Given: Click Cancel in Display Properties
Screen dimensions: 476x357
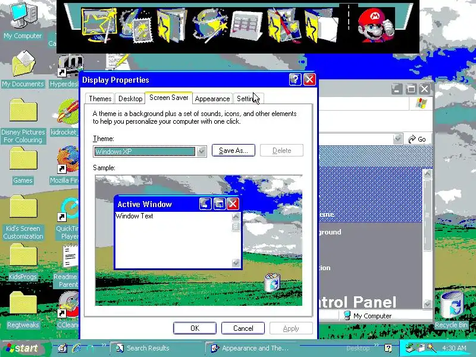Looking at the screenshot, I should pyautogui.click(x=243, y=328).
